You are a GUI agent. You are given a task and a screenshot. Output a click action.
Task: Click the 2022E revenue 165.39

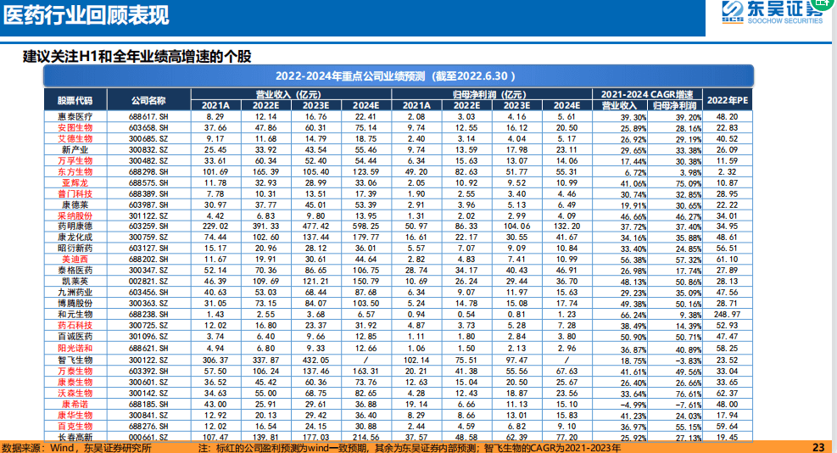[265, 171]
